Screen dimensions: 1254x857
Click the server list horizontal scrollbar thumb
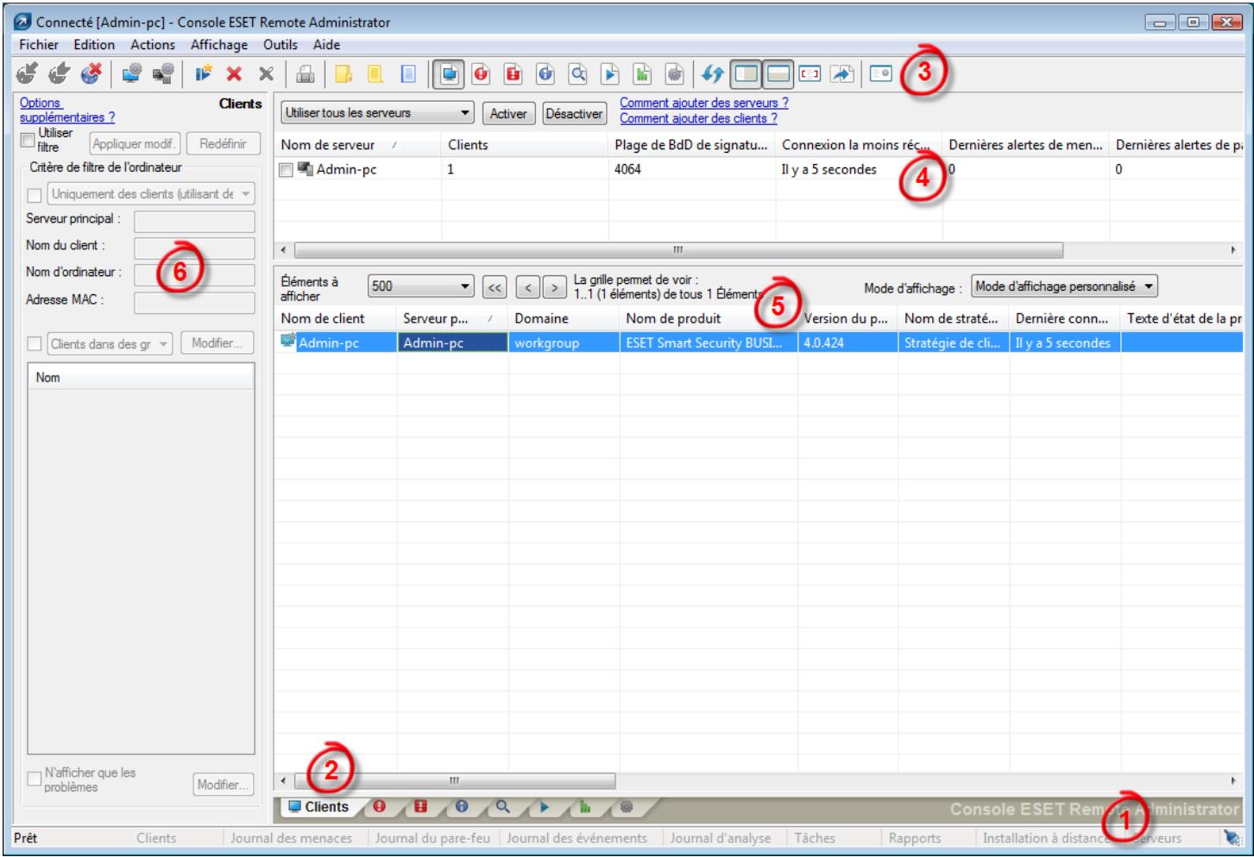[678, 250]
